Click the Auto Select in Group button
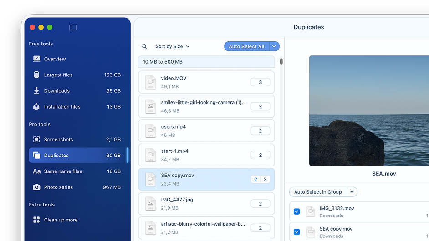Image resolution: width=429 pixels, height=241 pixels. [x=318, y=192]
